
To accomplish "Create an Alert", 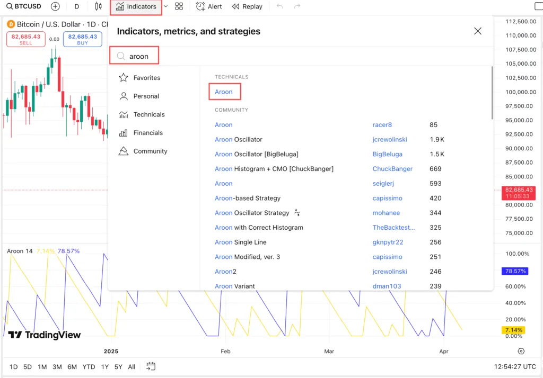I will tap(209, 6).
